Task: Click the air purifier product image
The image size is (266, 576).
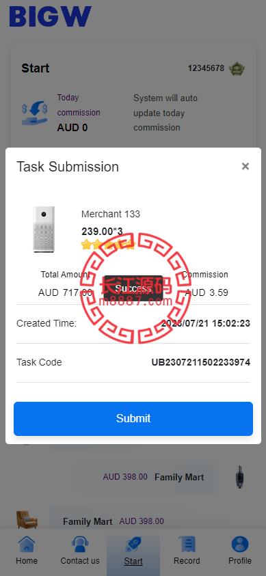Action: pyautogui.click(x=44, y=229)
